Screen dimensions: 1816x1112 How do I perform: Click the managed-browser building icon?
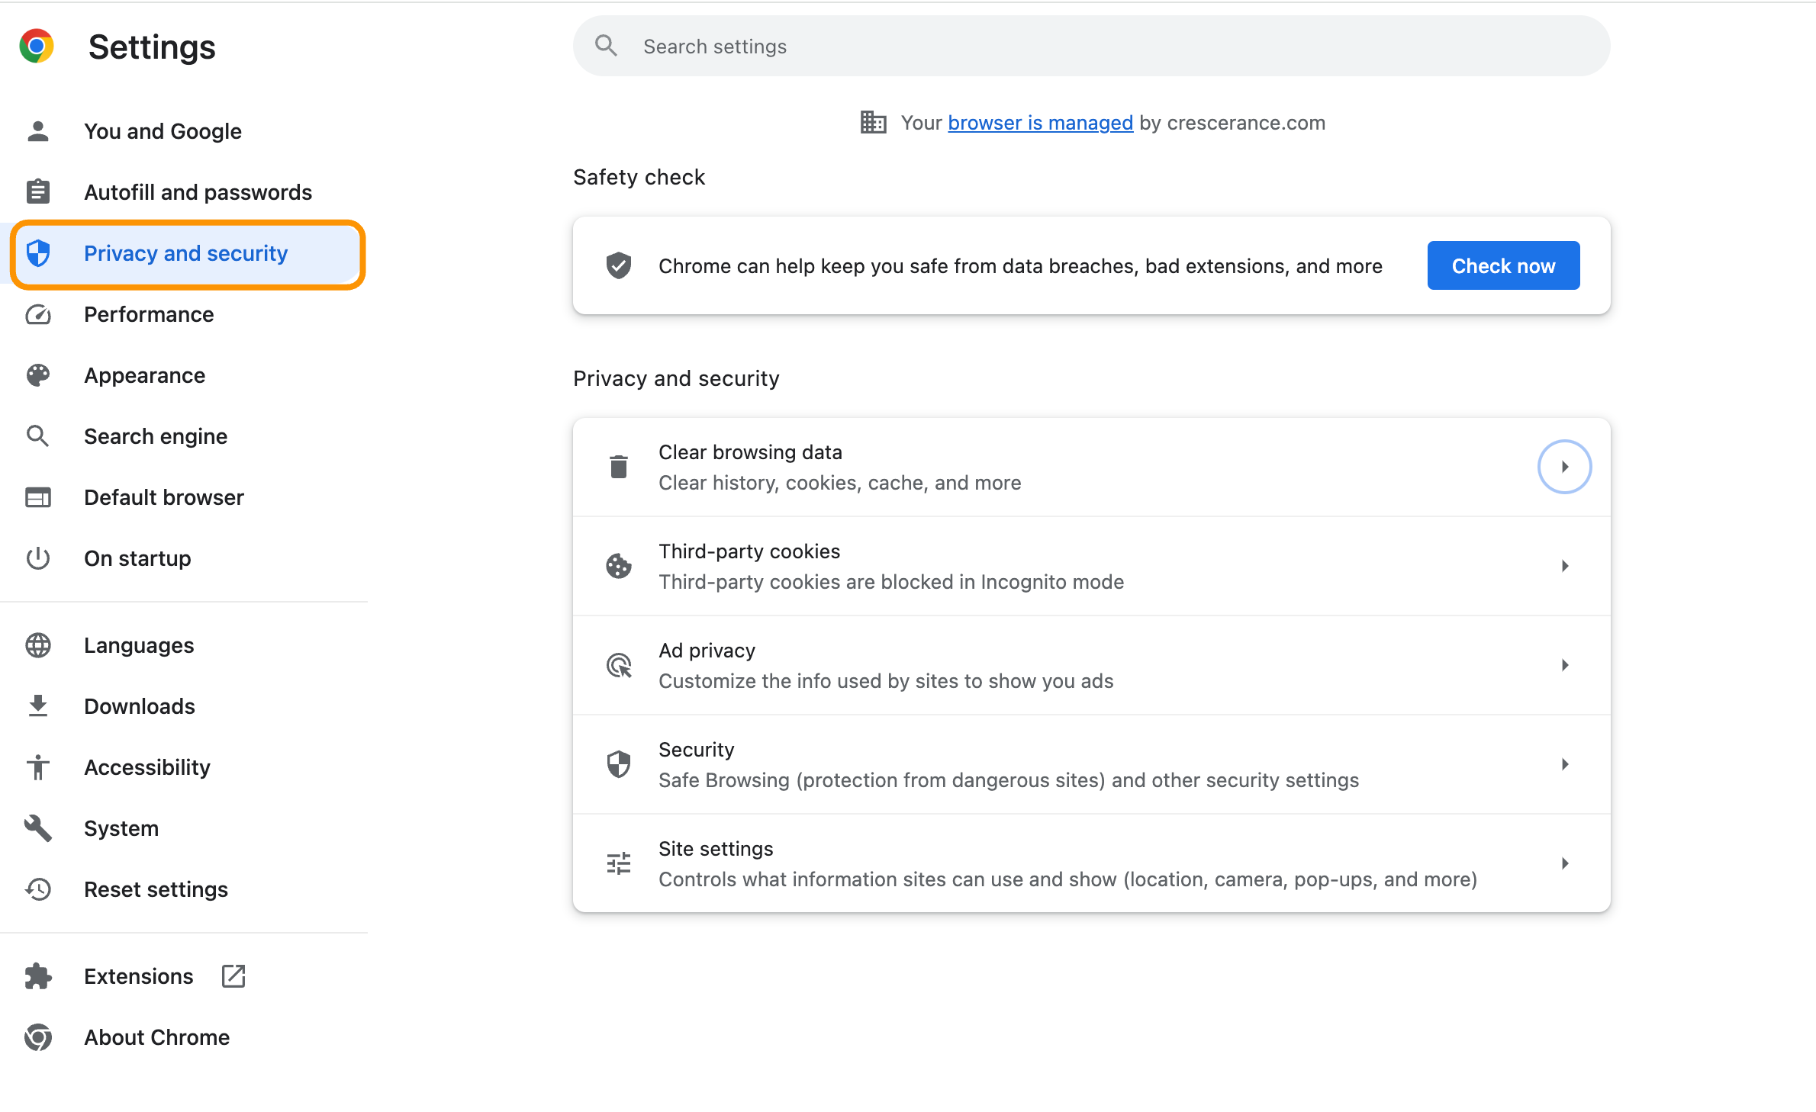(x=873, y=122)
